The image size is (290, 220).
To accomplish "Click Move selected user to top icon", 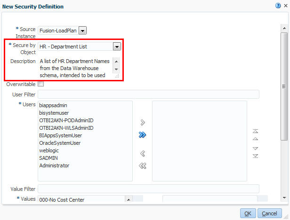I will (256, 131).
